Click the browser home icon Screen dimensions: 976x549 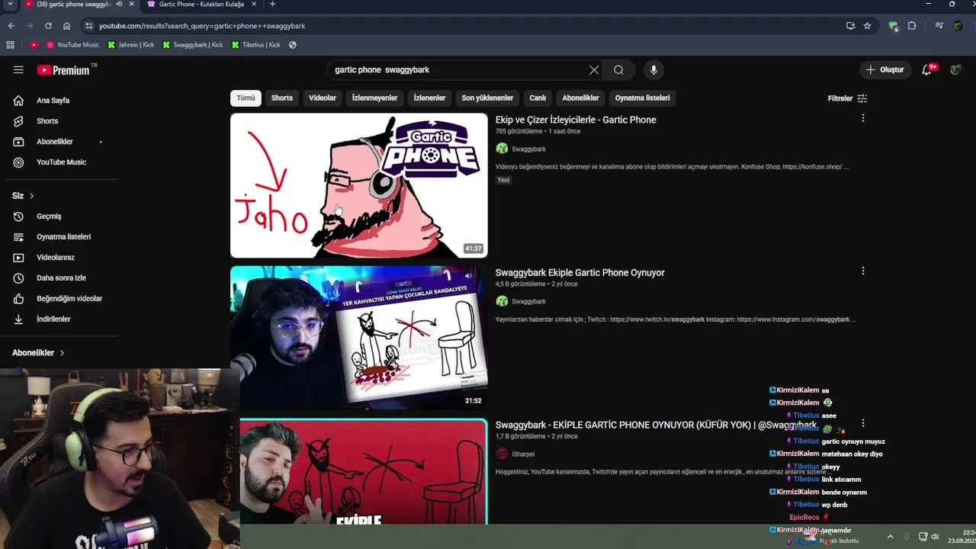coord(66,26)
